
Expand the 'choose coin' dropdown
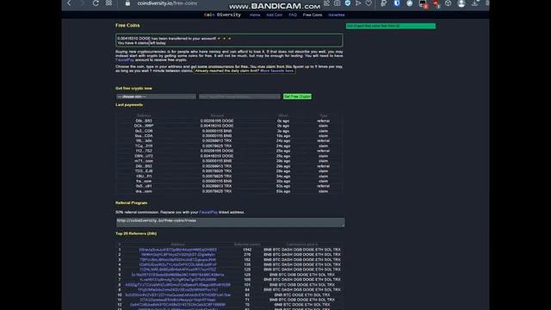pos(156,96)
